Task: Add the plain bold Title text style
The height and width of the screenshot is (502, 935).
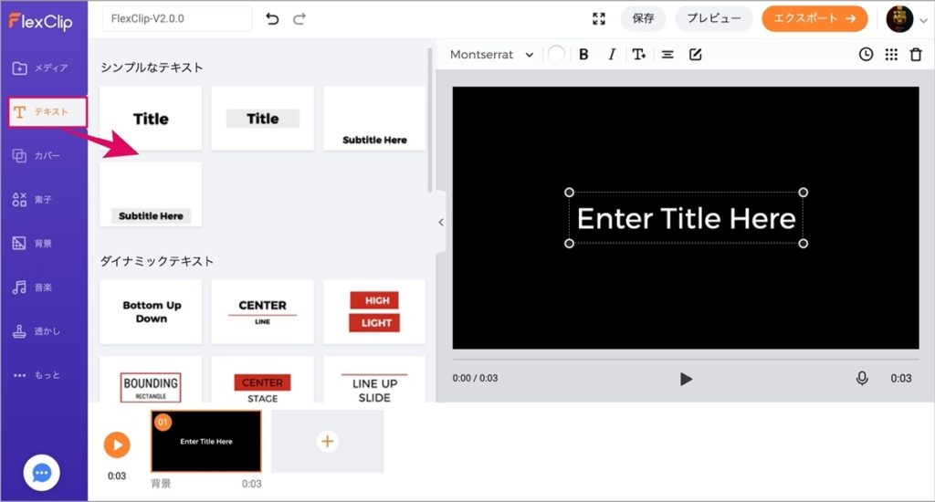Action: tap(151, 118)
